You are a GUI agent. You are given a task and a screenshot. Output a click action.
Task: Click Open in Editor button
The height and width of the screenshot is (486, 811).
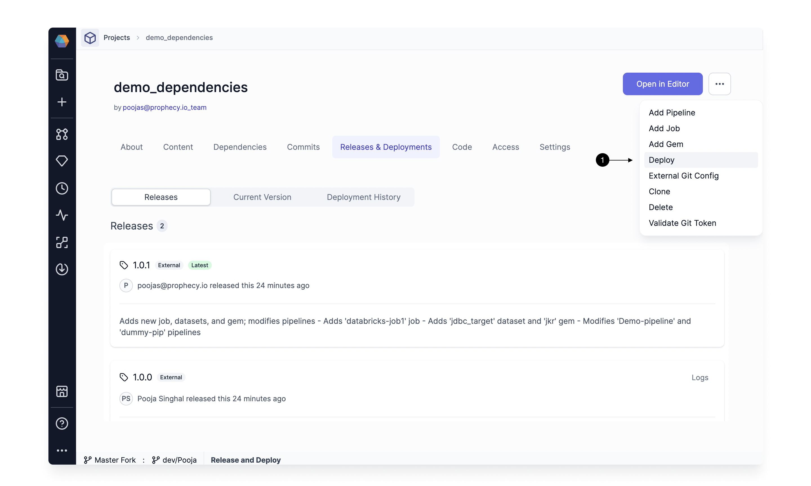[662, 84]
